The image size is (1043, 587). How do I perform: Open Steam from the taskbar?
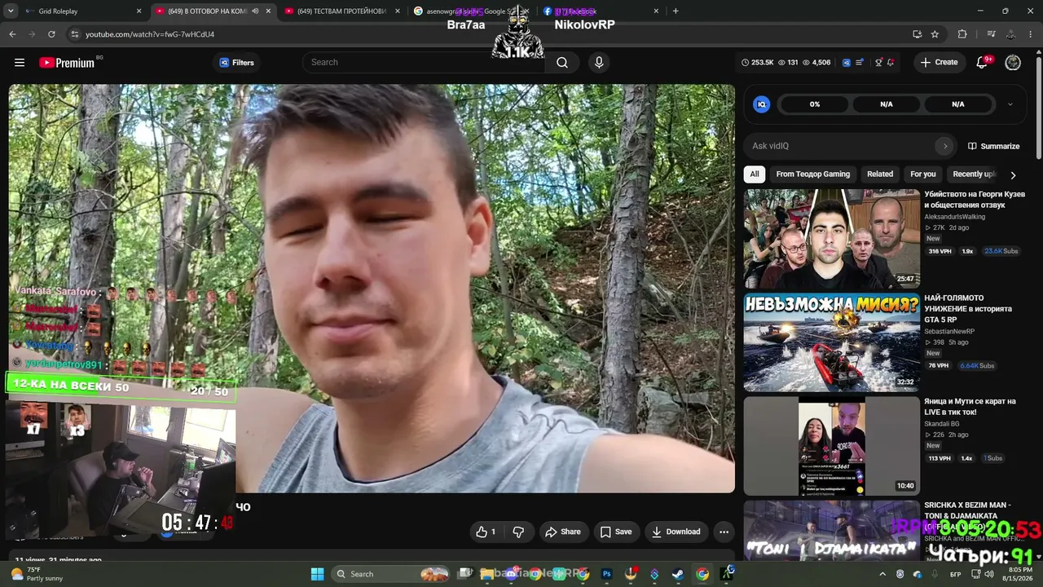click(x=678, y=574)
